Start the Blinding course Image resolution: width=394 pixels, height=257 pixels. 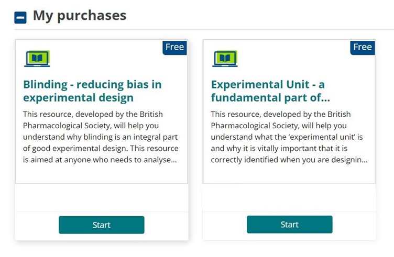click(x=102, y=225)
